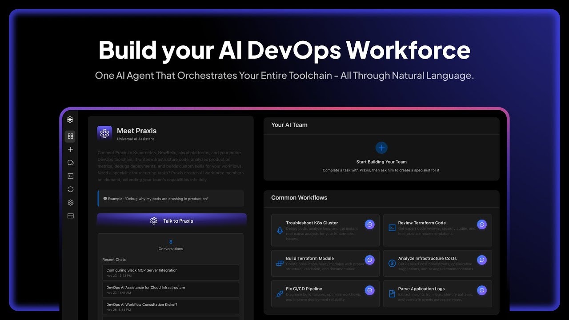Viewport: 569px width, 320px height.
Task: Open the chat bubbles icon in sidebar
Action: 70,163
